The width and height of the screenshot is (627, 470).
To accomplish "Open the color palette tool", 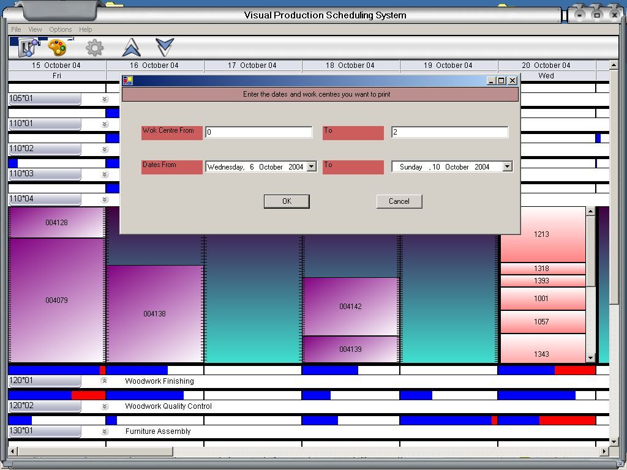I will 57,47.
